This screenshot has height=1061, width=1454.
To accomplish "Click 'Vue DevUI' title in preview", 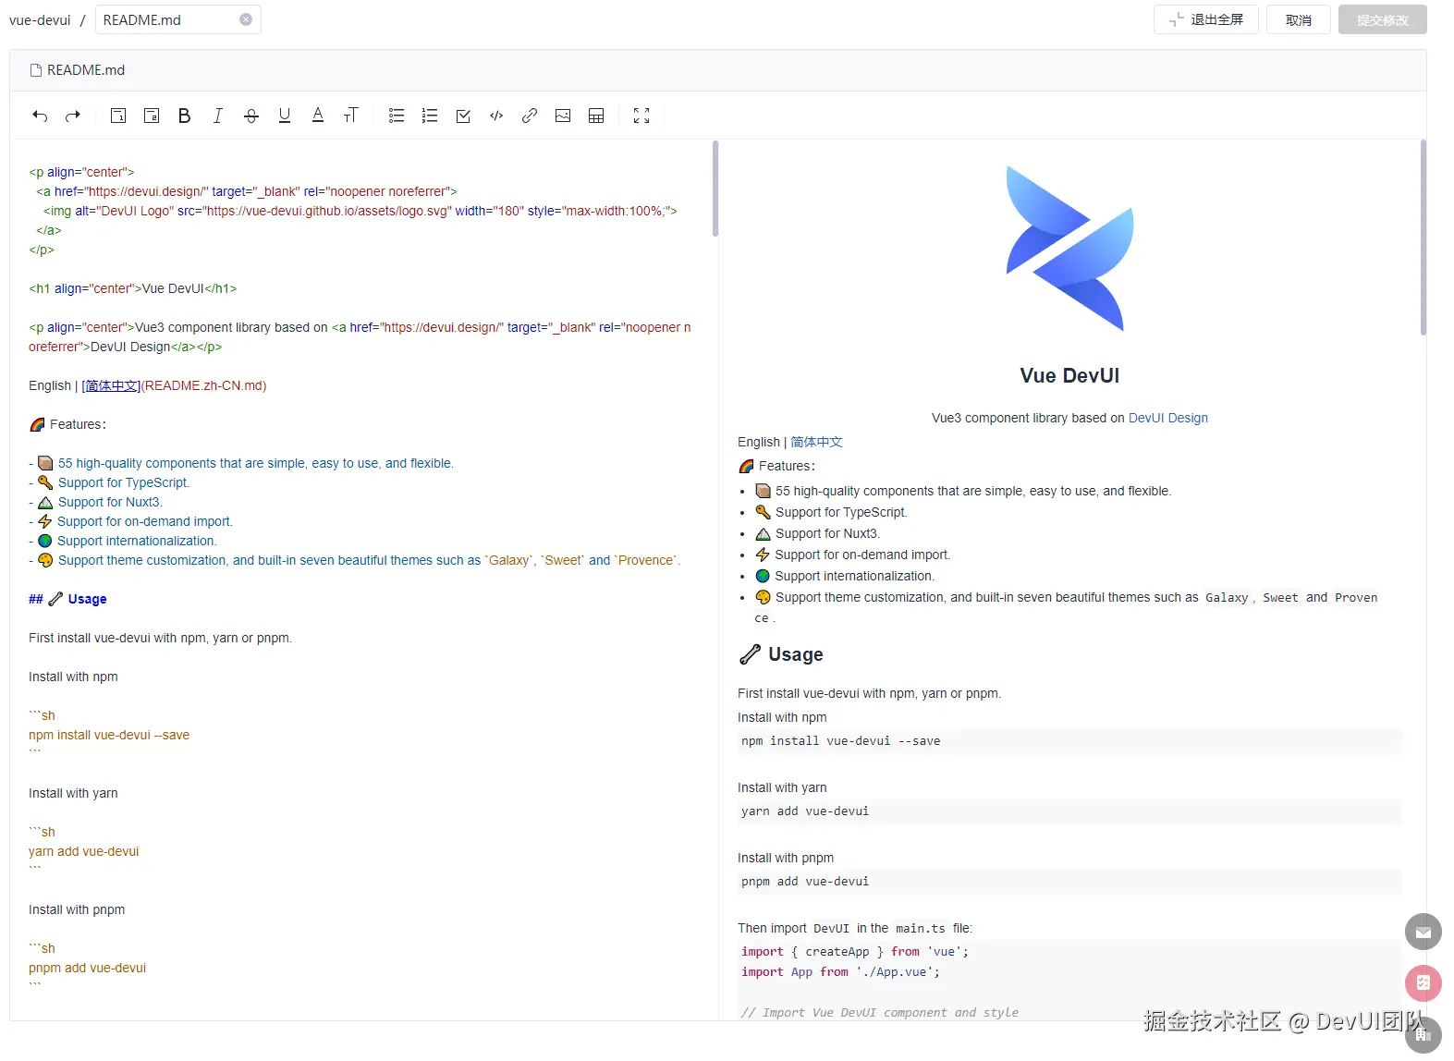I will 1069,375.
